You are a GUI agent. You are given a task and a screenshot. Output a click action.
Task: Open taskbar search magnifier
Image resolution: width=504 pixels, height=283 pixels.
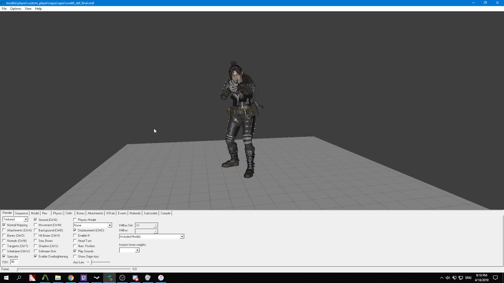[19, 278]
